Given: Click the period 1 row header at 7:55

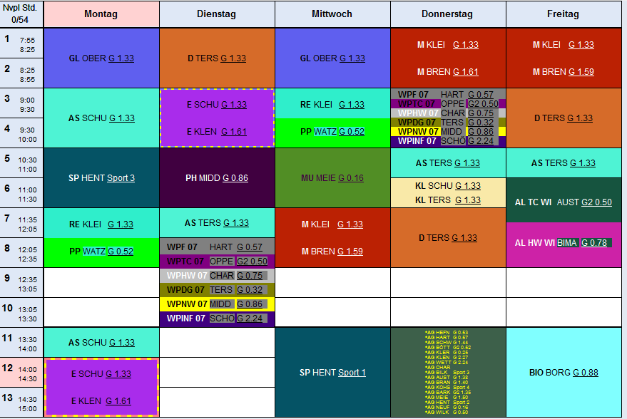Looking at the screenshot, I should [x=21, y=43].
